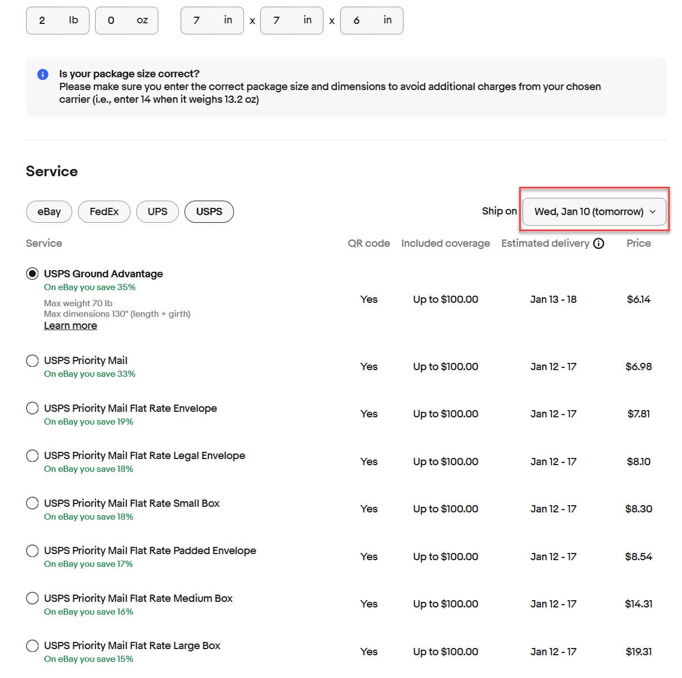This screenshot has width=682, height=678.
Task: Open the Ship on date dropdown
Action: point(594,212)
